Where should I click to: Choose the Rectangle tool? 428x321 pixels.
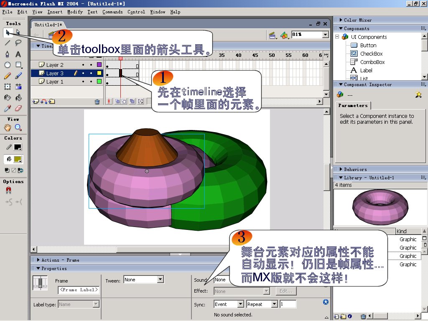pos(18,65)
